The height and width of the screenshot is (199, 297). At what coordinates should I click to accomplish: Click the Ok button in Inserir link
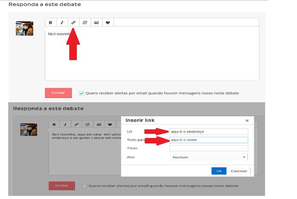[x=219, y=171]
